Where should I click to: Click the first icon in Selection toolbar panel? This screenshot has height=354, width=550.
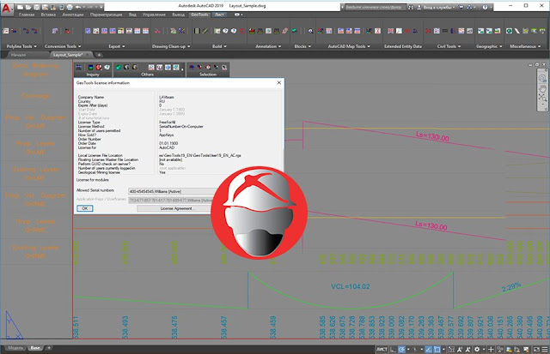point(192,67)
